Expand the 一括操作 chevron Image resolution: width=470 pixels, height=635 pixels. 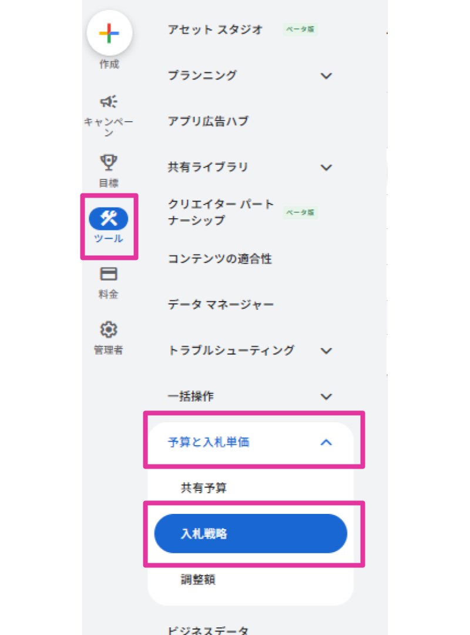[326, 397]
